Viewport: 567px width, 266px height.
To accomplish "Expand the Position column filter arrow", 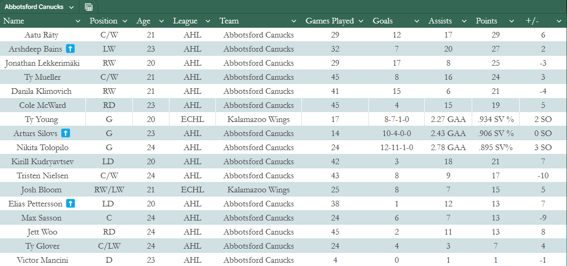I will [x=125, y=21].
